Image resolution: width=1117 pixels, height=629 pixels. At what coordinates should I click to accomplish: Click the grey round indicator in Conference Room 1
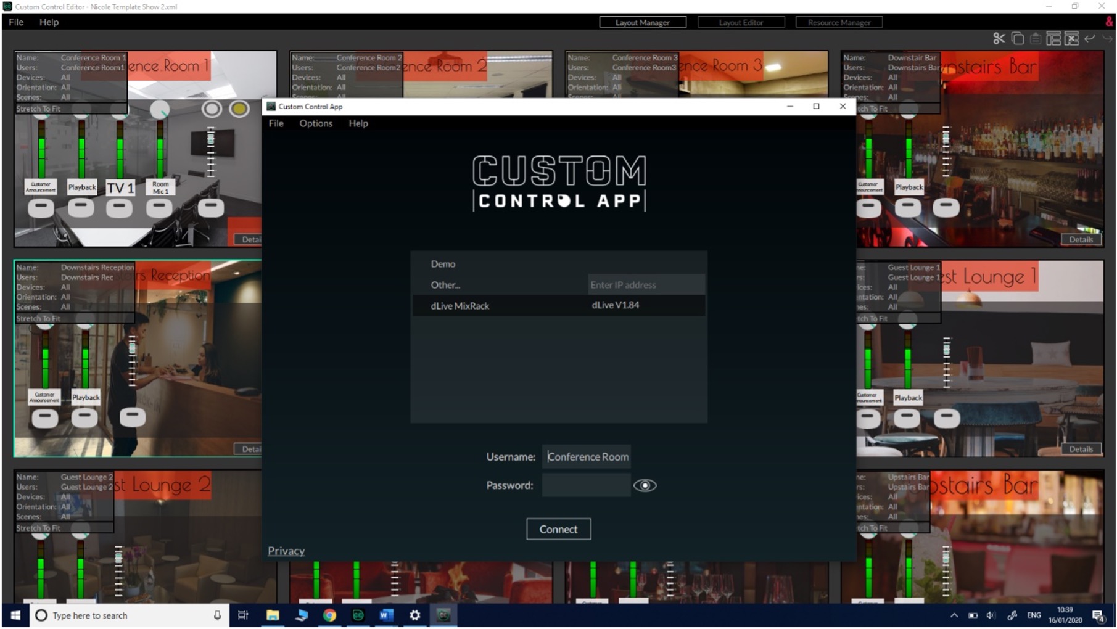(212, 109)
